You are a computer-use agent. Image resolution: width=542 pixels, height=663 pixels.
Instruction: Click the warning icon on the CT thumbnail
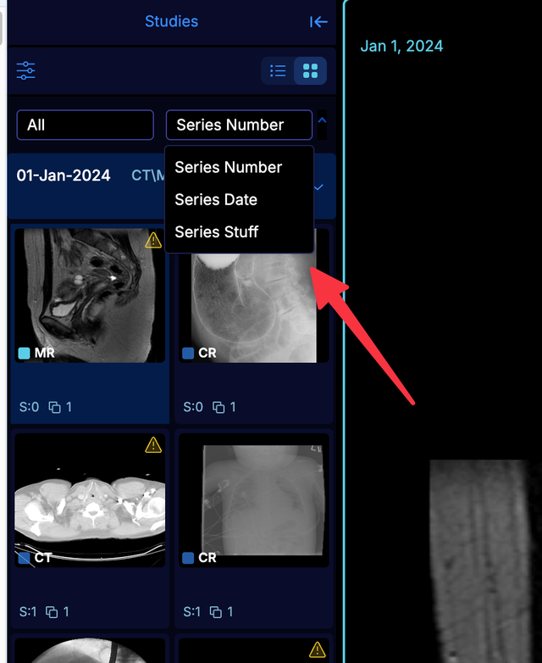153,445
